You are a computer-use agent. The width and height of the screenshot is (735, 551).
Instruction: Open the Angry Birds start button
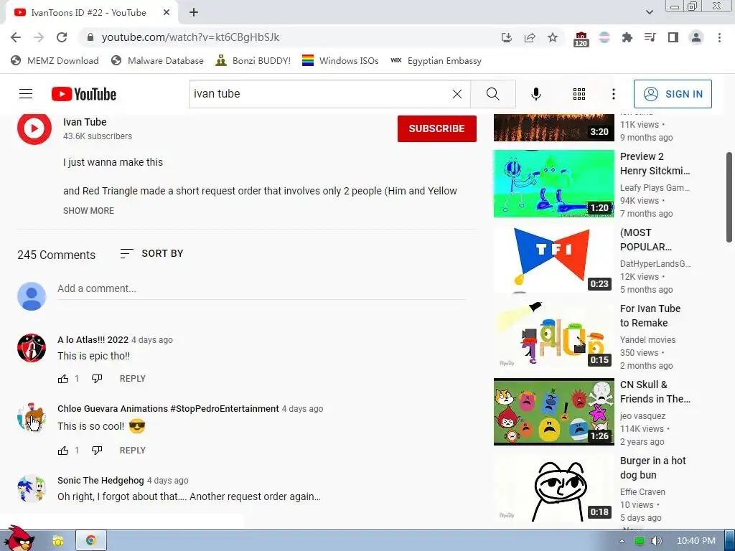coord(19,539)
